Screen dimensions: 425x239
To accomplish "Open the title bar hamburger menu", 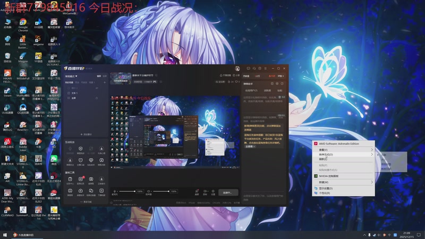I will tap(265, 69).
